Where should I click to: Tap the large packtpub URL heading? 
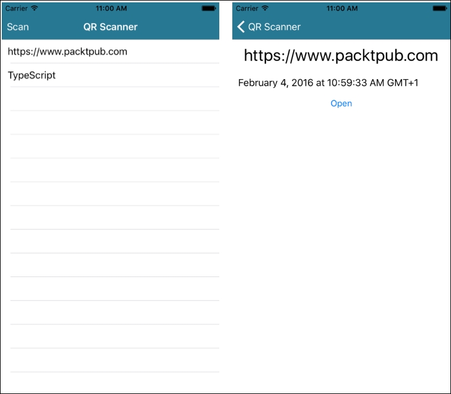pyautogui.click(x=341, y=56)
